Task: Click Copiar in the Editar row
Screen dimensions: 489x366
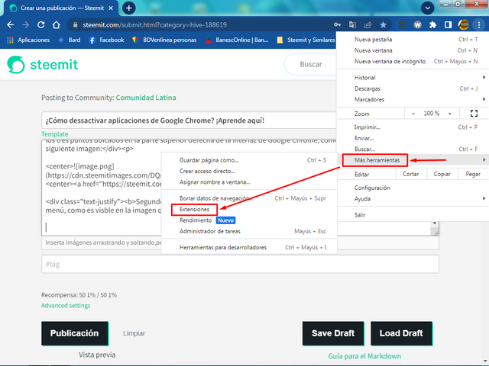Action: pos(442,174)
